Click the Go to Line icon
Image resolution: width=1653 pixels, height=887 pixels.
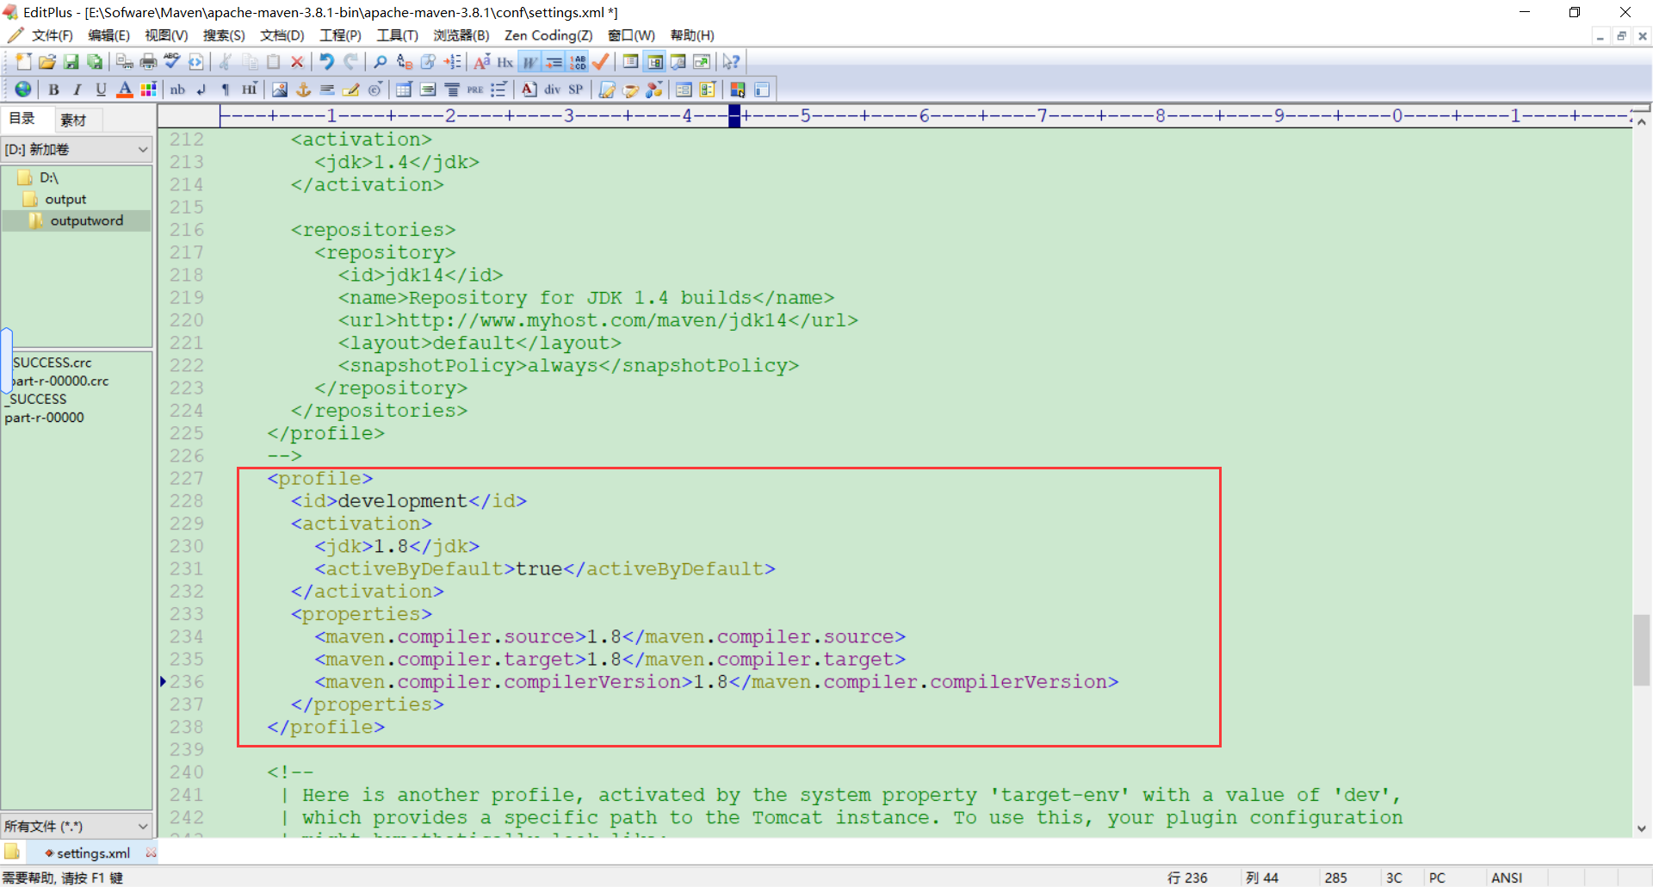(x=452, y=62)
